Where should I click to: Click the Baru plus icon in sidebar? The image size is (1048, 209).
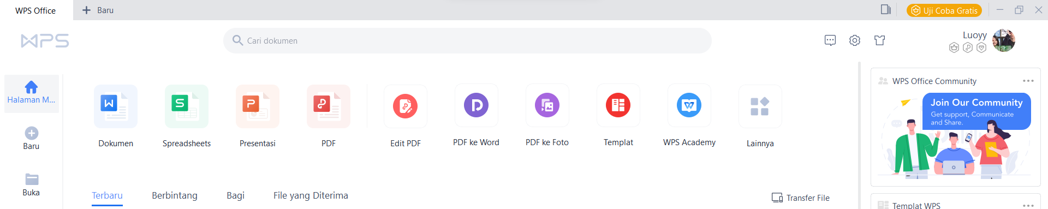coord(32,133)
